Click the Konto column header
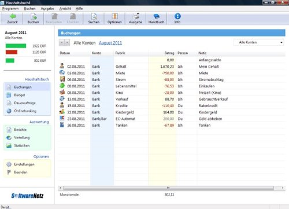 tap(97, 53)
